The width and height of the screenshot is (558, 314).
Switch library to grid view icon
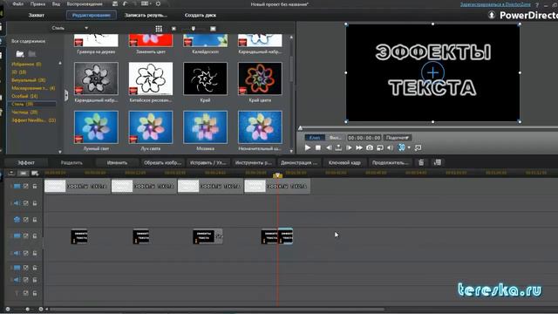tap(159, 29)
